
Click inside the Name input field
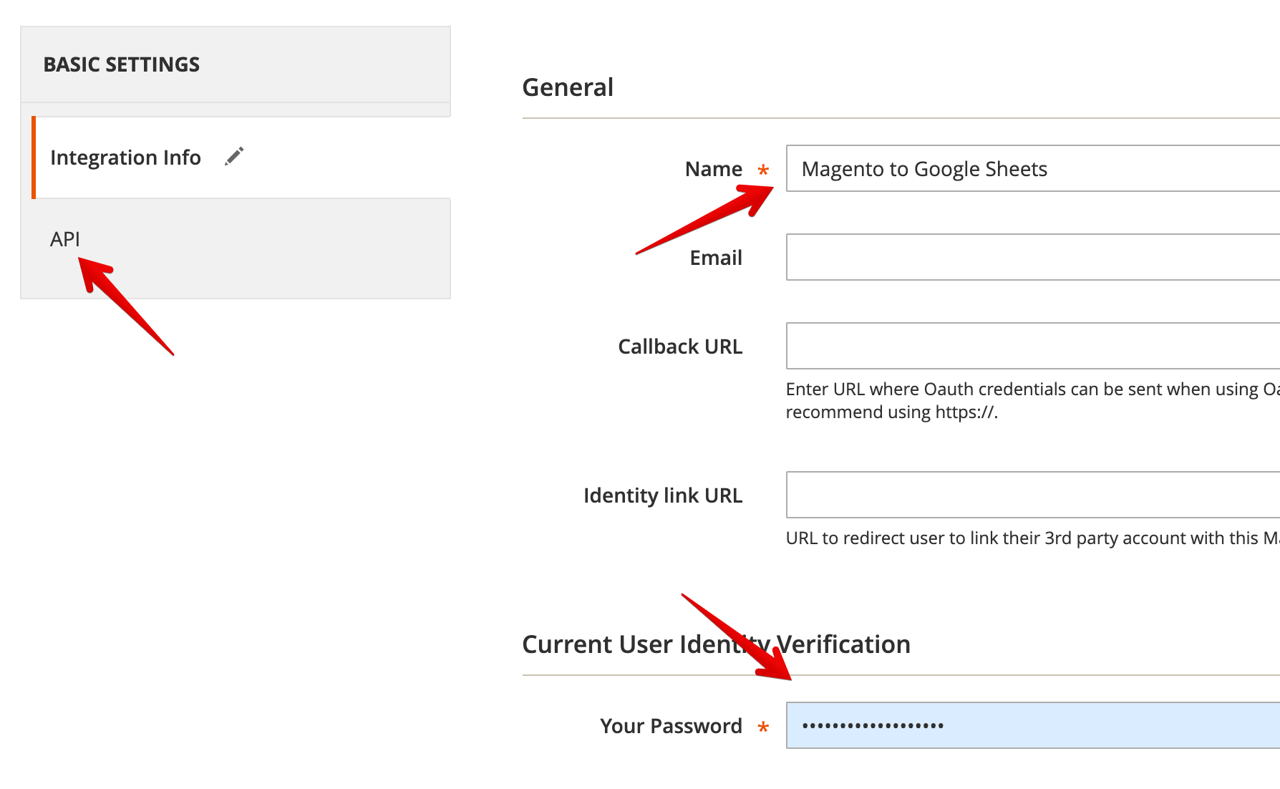tap(1002, 169)
